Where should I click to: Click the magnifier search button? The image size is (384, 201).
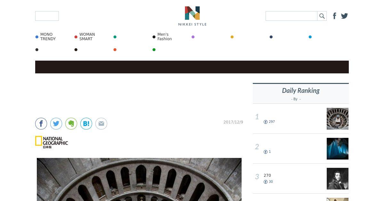(322, 16)
